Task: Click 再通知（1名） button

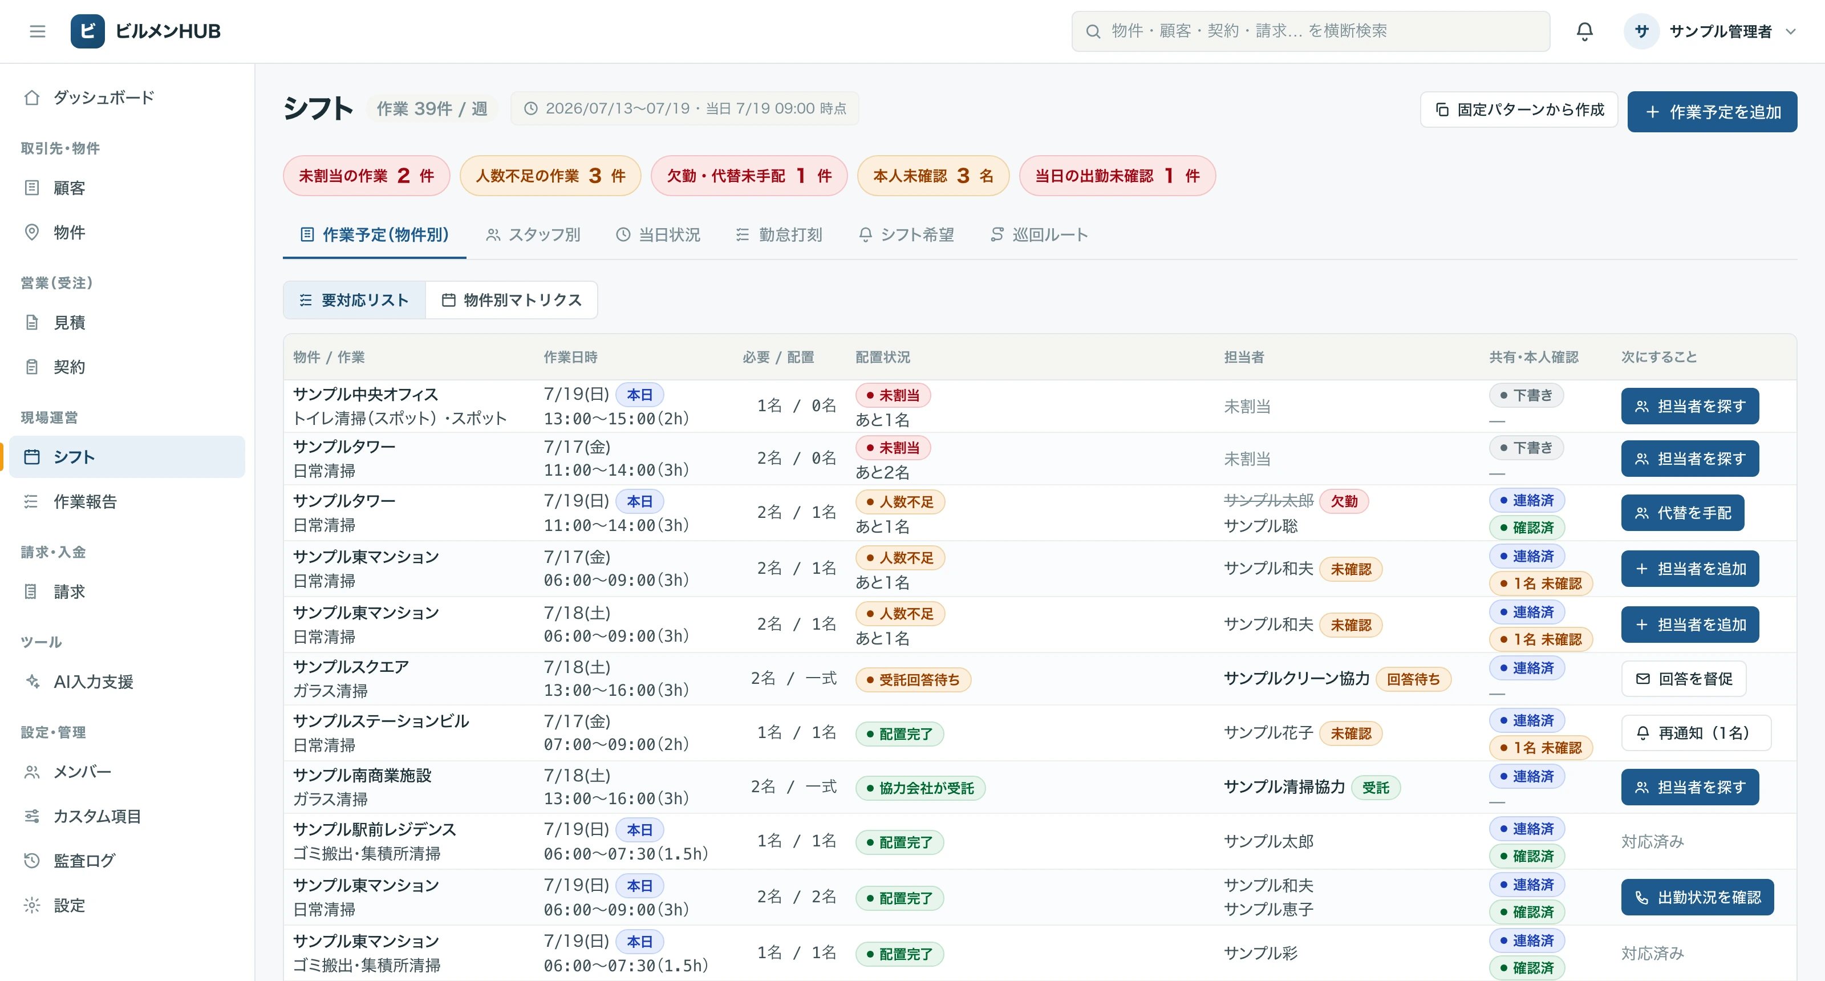Action: click(1696, 733)
